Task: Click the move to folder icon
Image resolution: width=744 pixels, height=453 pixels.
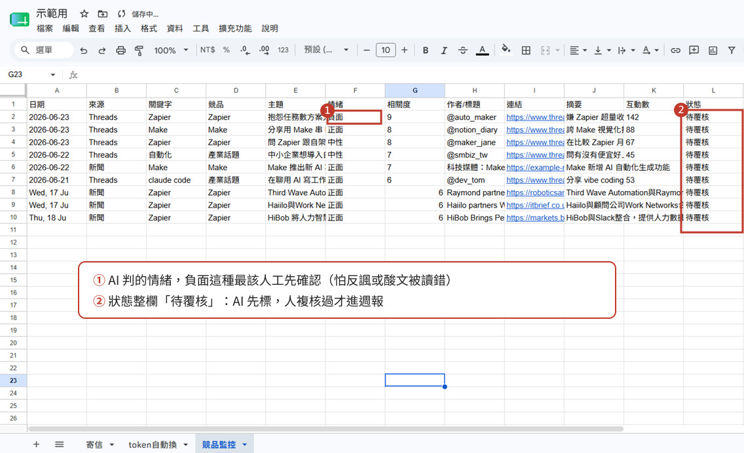Action: point(102,14)
